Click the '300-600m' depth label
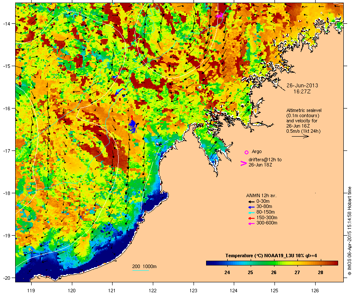355x294 pixels. coord(267,223)
